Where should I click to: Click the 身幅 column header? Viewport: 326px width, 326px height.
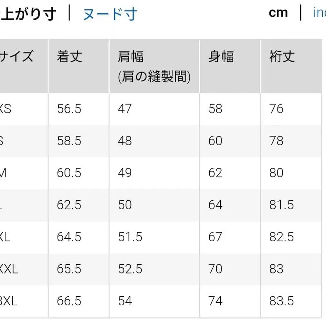tap(221, 56)
